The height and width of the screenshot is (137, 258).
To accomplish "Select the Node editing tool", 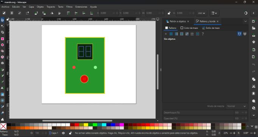I will (2, 26).
